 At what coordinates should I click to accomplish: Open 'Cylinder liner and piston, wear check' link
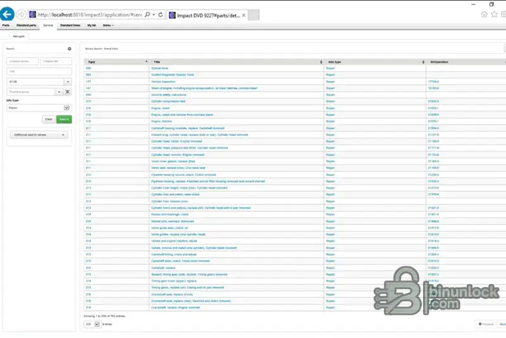(x=175, y=195)
